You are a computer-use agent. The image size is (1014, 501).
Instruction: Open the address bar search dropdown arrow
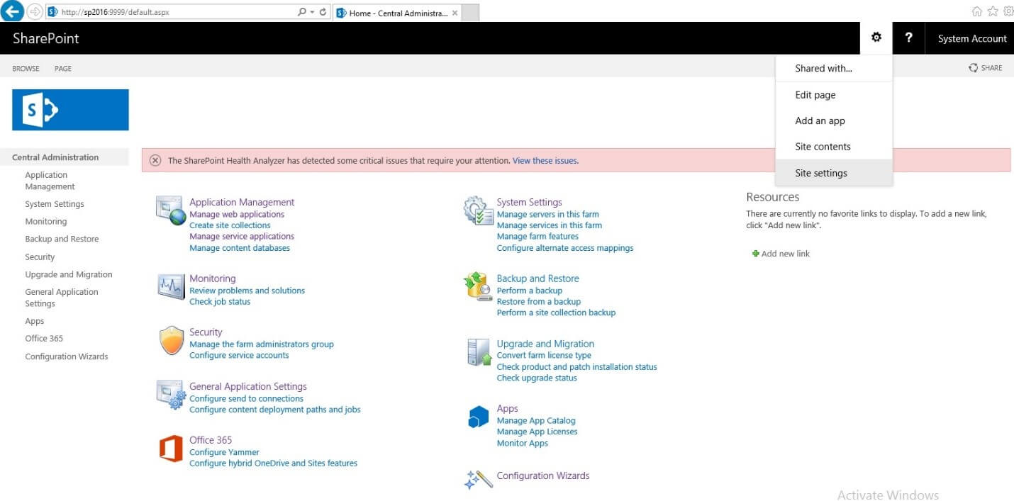coord(312,12)
